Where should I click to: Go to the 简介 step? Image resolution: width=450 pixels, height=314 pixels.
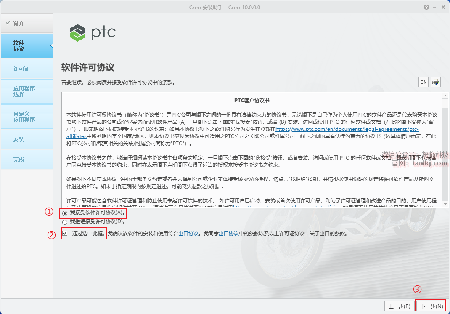(x=26, y=23)
